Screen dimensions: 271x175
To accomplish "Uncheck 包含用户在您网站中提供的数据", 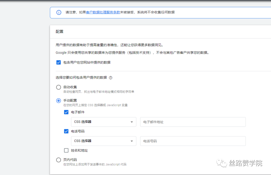I will pos(58,62).
